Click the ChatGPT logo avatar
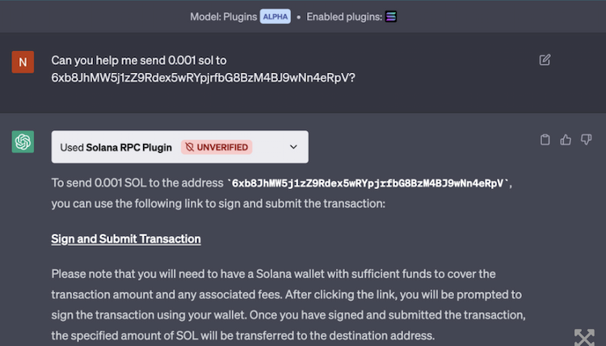This screenshot has height=346, width=606. pyautogui.click(x=23, y=141)
